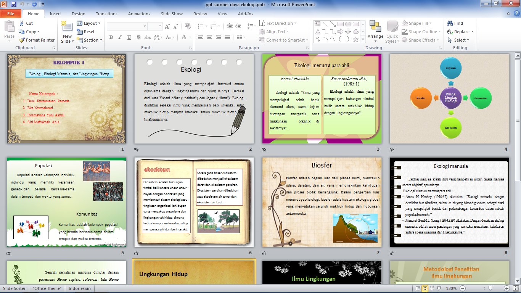The image size is (521, 293).
Task: Click the animation star under slide 2
Action: point(136,150)
